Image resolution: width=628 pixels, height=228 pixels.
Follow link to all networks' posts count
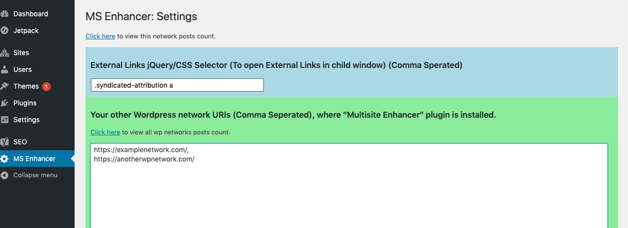point(105,132)
